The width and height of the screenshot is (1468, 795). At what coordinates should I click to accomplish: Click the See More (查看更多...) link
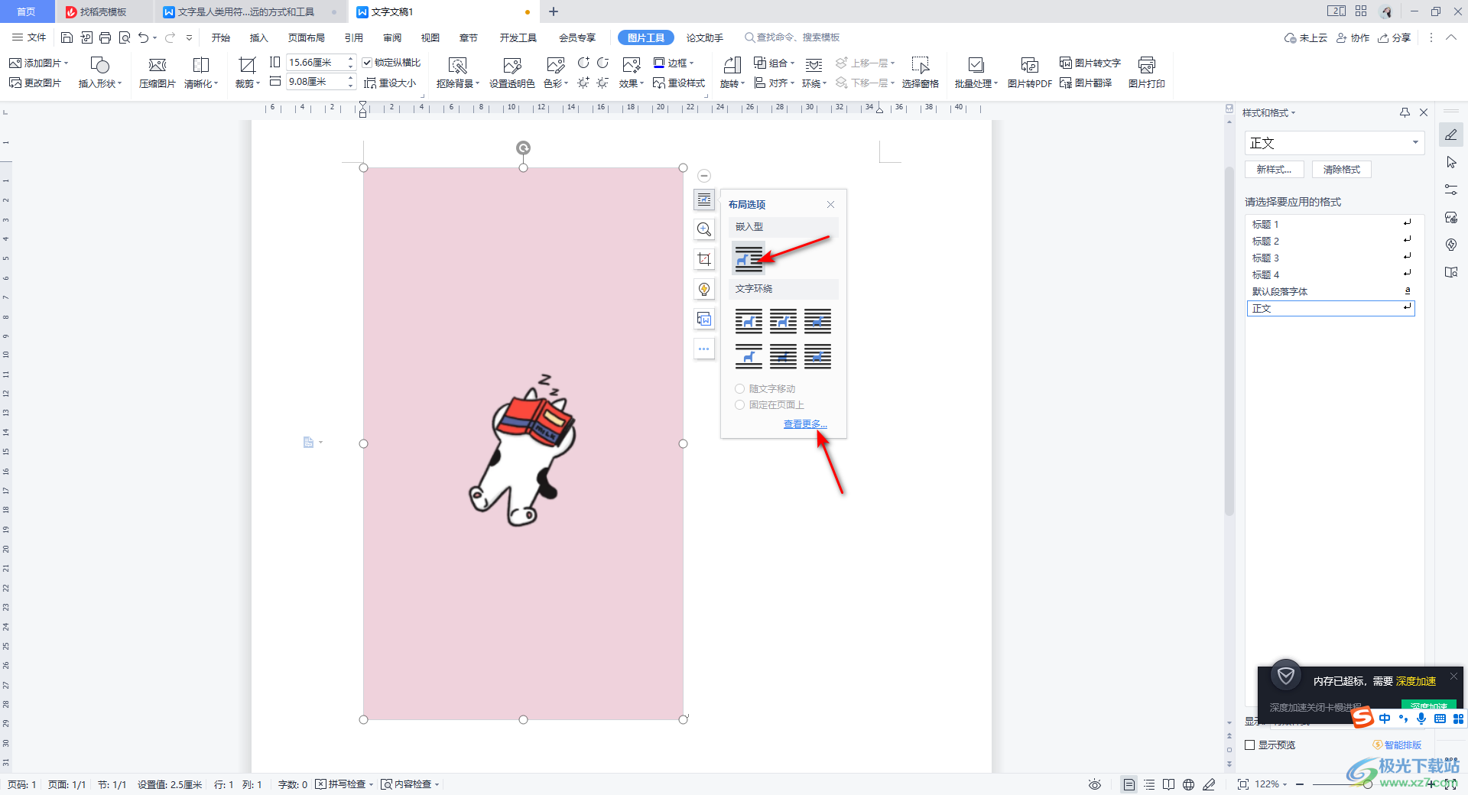(805, 424)
